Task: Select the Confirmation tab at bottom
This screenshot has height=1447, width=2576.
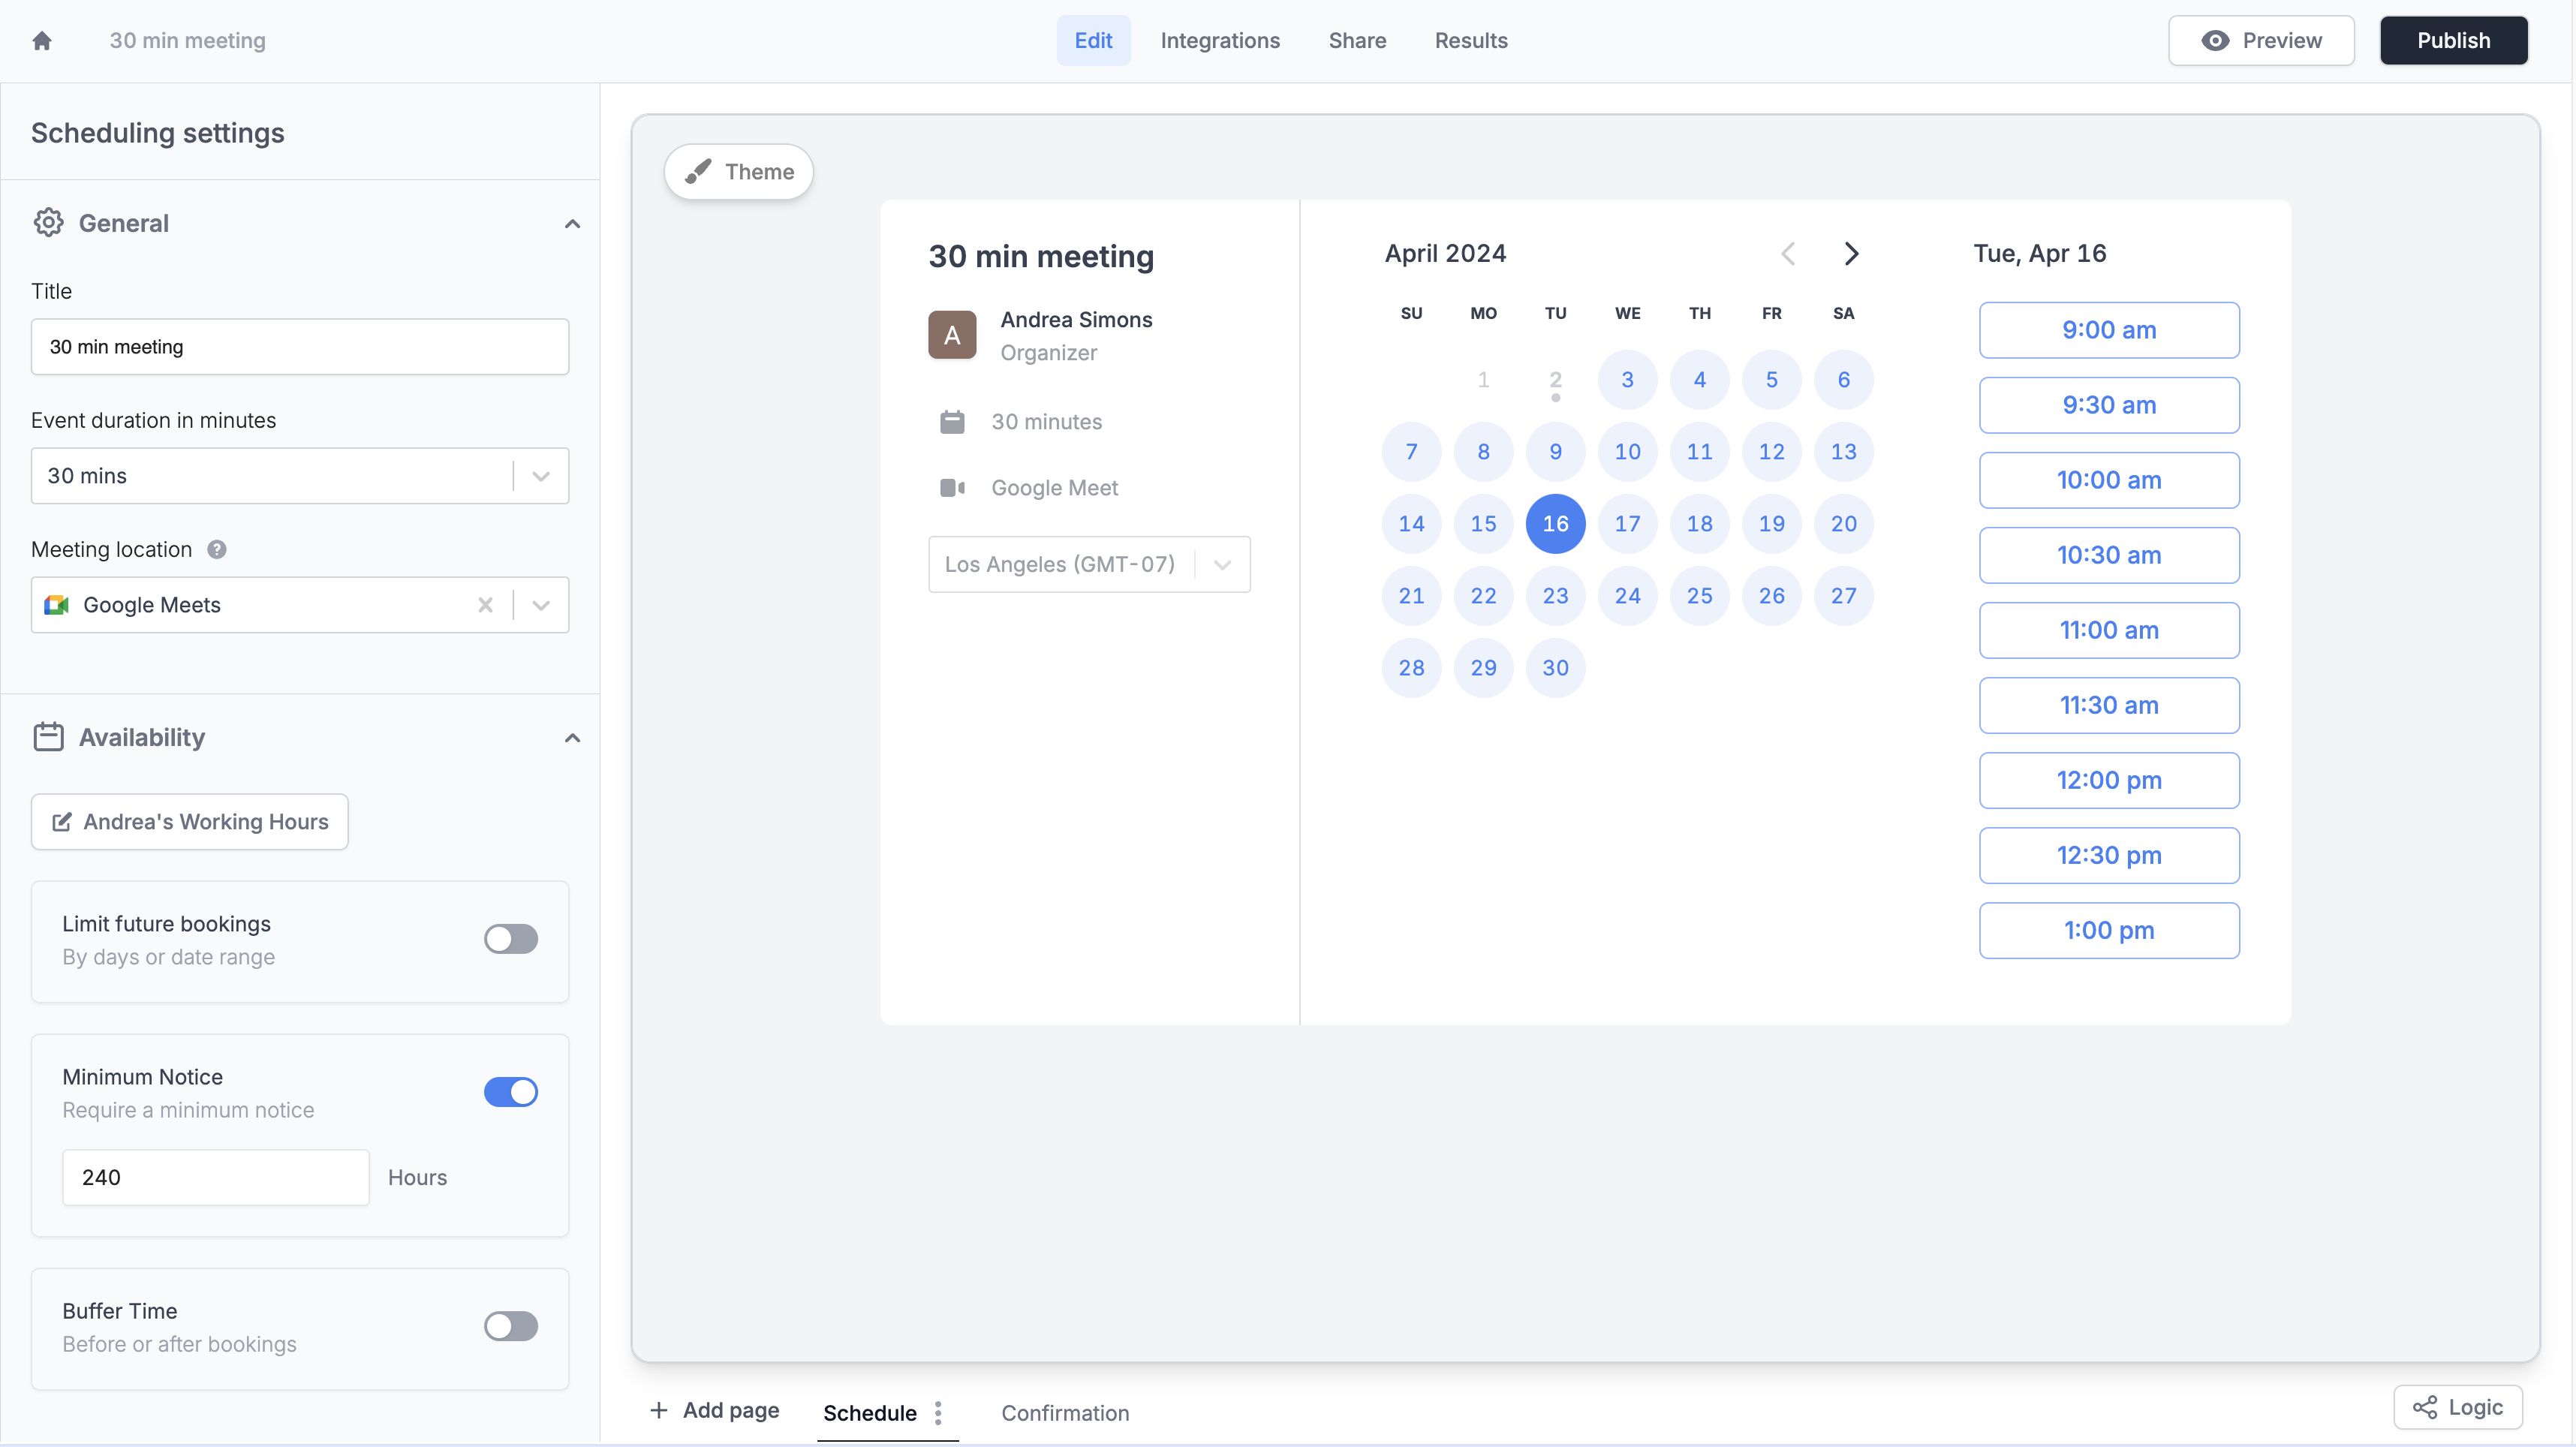Action: coord(1064,1410)
